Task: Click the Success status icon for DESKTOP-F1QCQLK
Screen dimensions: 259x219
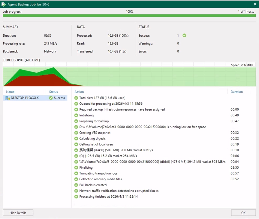Action: [x=51, y=98]
